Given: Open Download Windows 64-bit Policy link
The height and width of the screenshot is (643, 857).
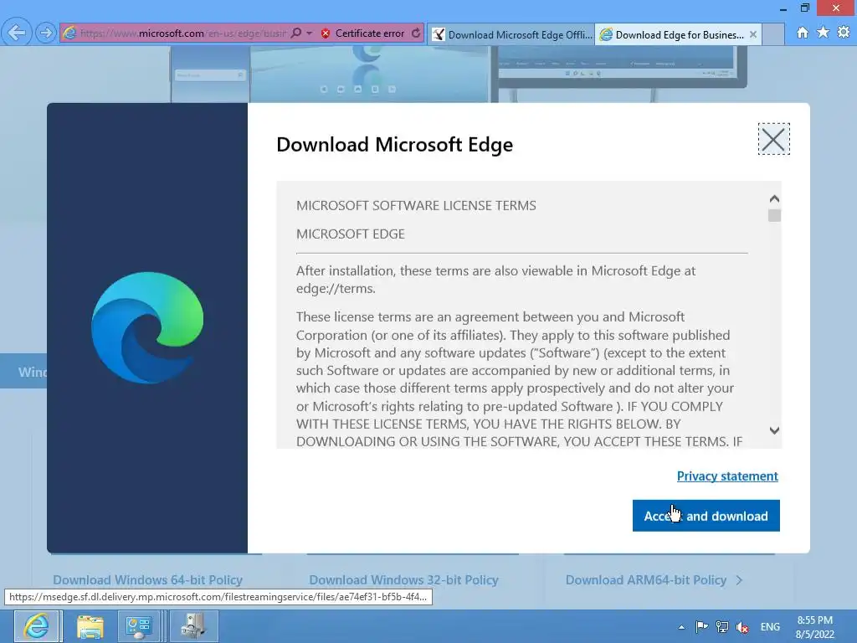Looking at the screenshot, I should pos(147,579).
